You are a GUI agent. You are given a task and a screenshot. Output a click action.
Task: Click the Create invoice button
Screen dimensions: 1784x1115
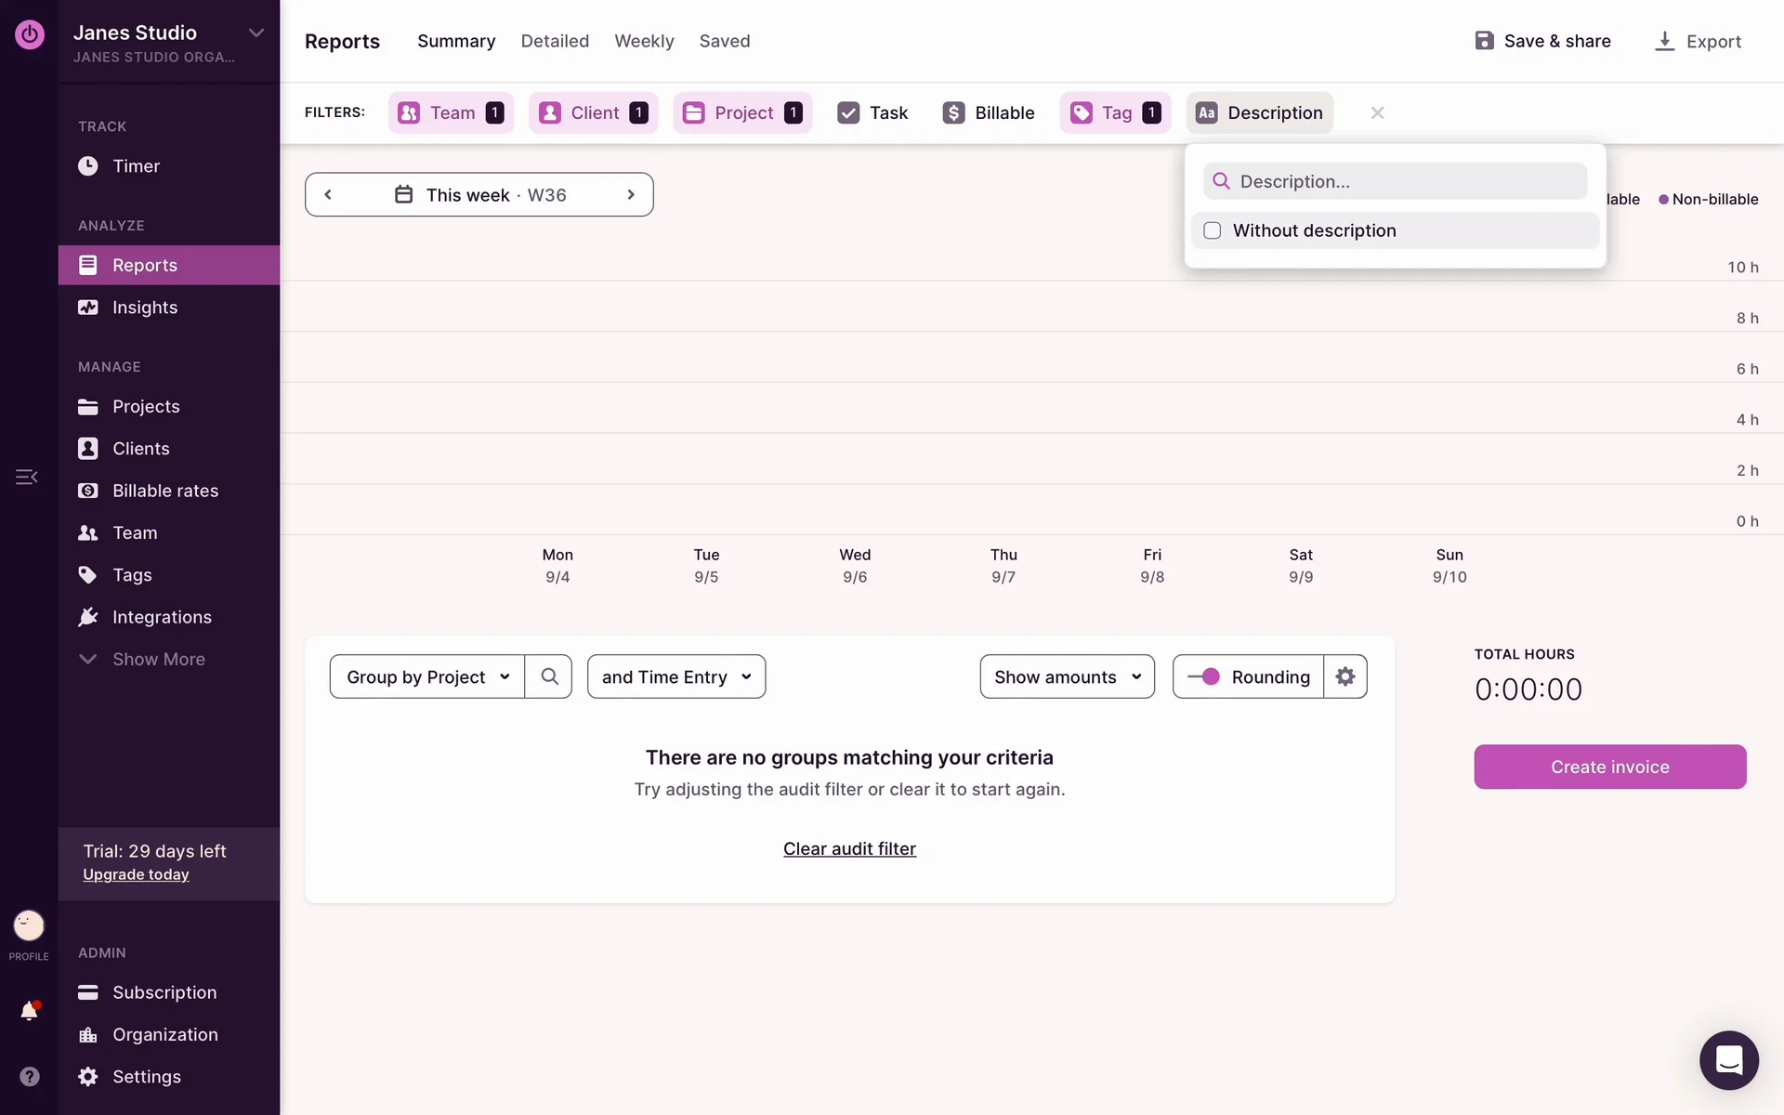[x=1609, y=767]
